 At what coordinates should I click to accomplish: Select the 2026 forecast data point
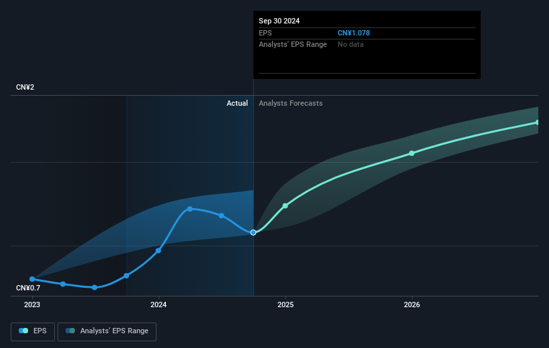(x=412, y=153)
